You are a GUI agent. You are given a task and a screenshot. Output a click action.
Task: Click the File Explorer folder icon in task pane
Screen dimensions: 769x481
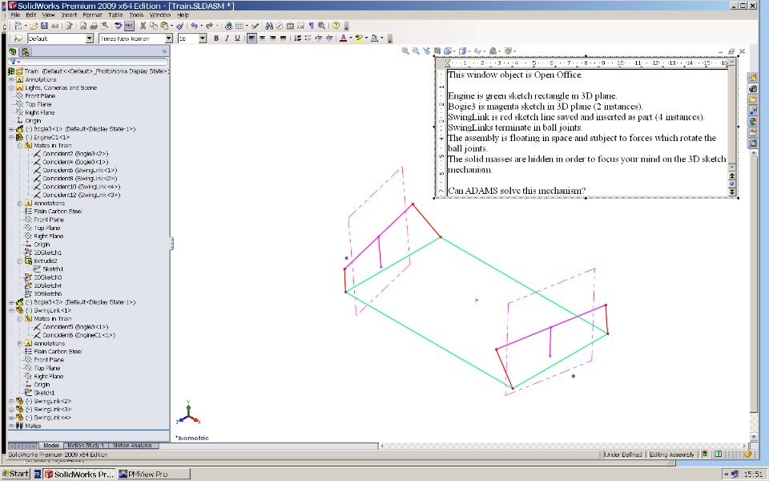point(752,99)
